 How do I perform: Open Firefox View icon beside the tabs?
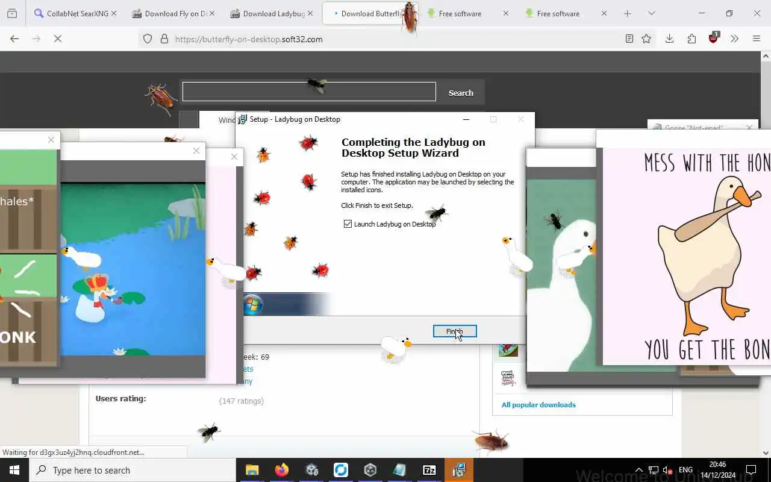click(x=12, y=13)
